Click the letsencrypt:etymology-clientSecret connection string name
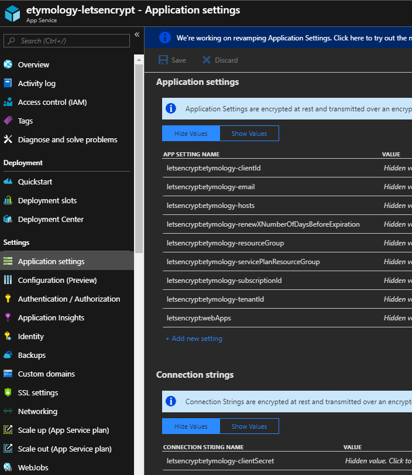 (x=220, y=461)
